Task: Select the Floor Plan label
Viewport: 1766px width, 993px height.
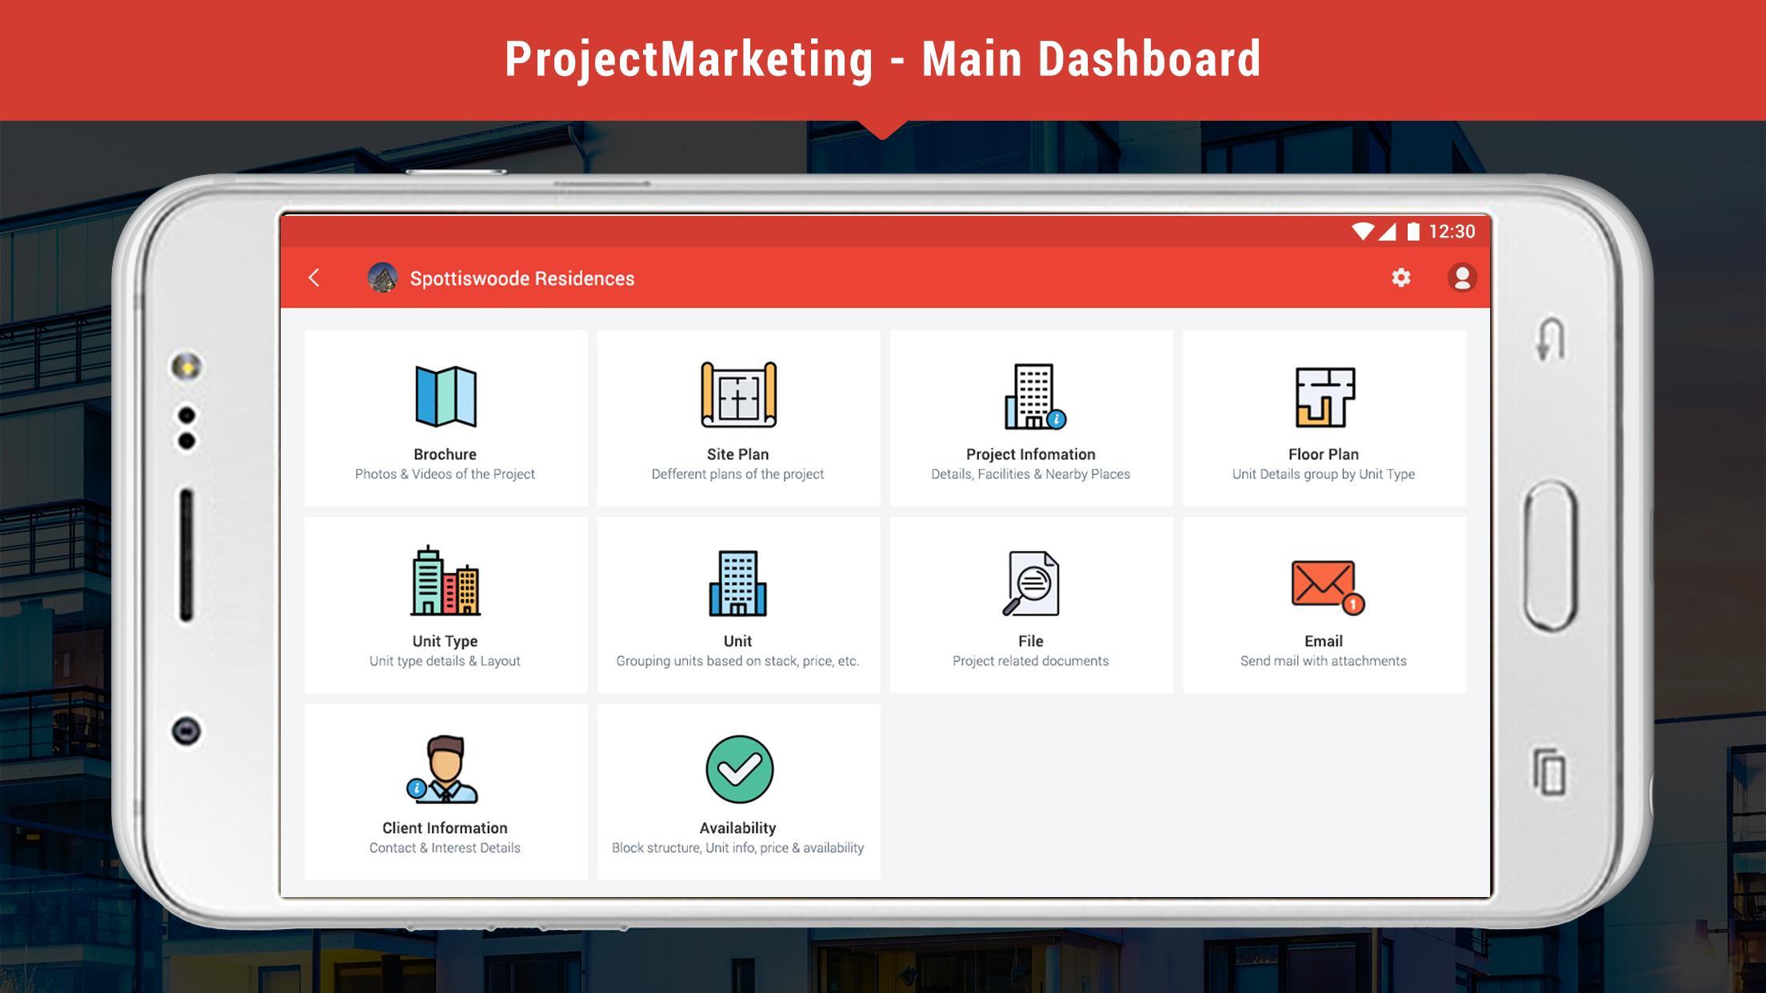Action: (1323, 454)
